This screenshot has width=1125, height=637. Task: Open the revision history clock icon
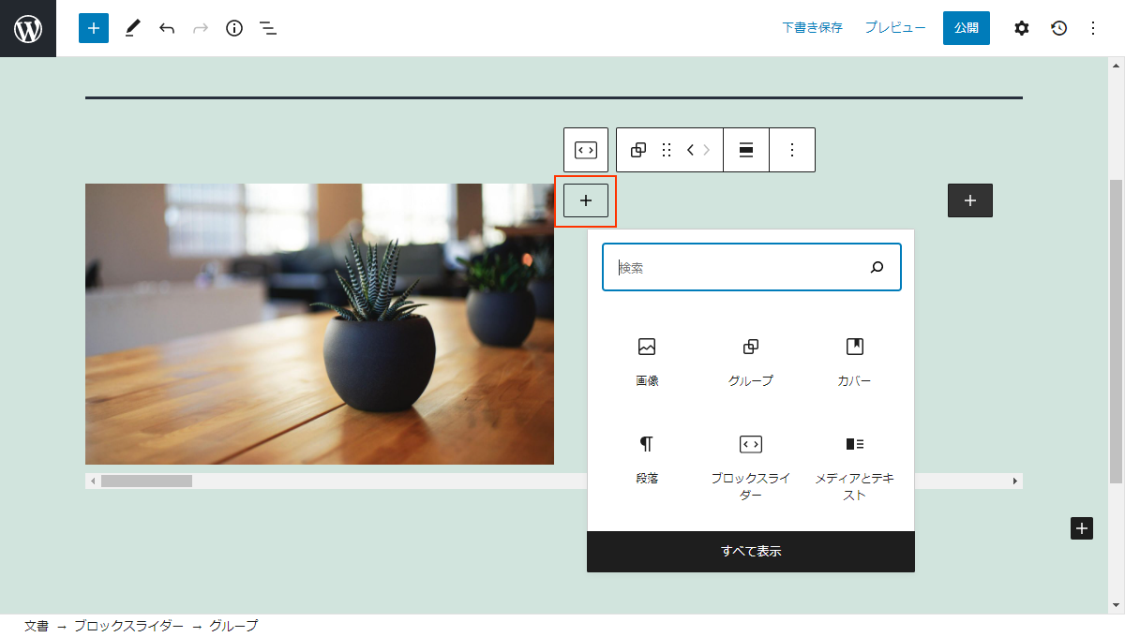tap(1058, 28)
